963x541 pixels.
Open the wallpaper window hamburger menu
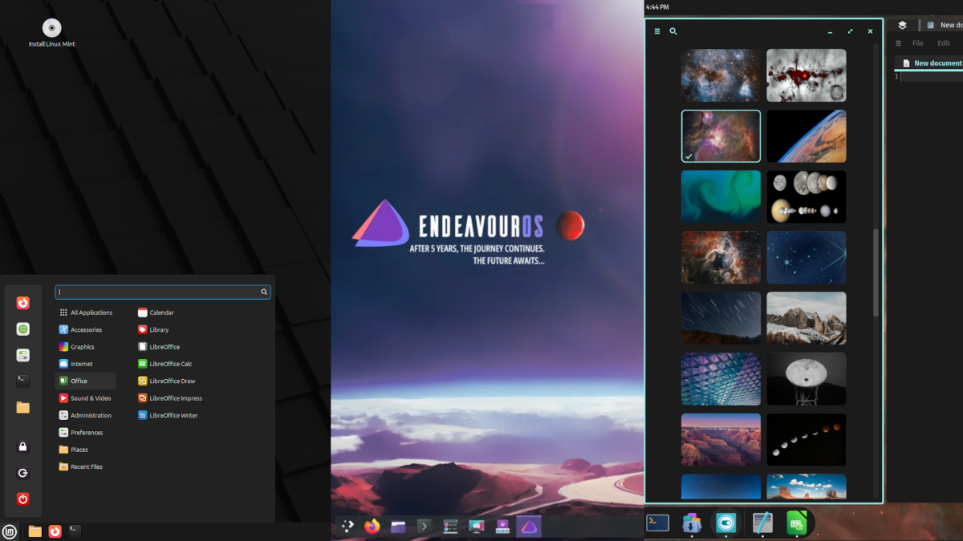tap(657, 31)
